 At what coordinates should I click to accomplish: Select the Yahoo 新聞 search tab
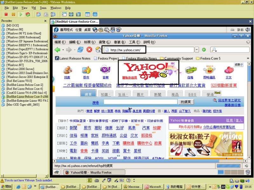tap(157, 94)
